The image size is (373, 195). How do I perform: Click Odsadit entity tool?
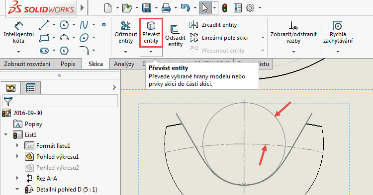(x=176, y=36)
